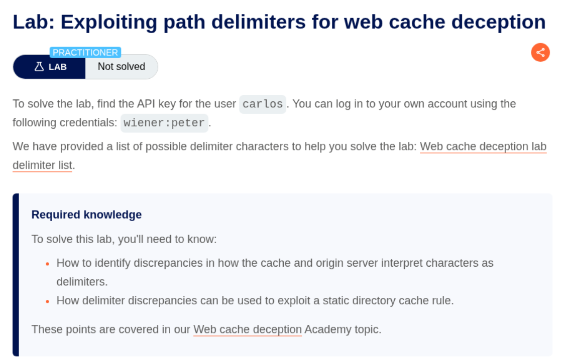Click "To solve this lab, you'll need to know" text
566x363 pixels.
coord(124,239)
